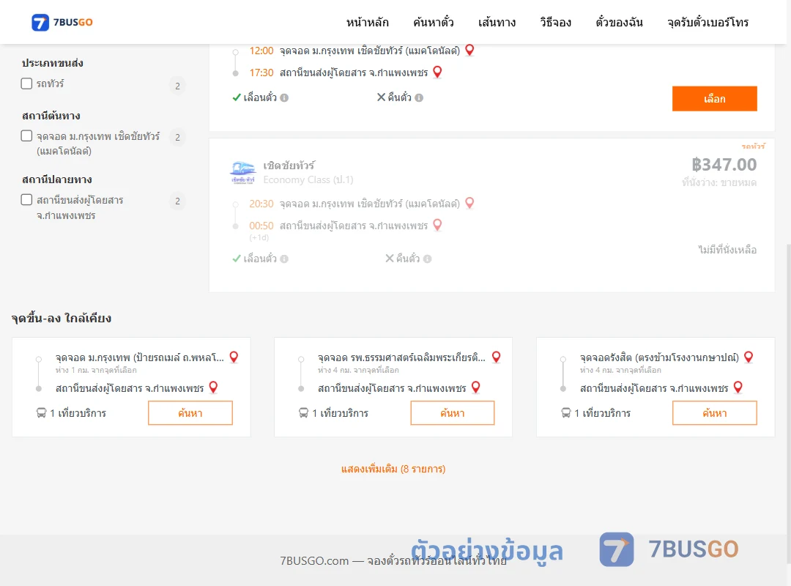
Task: Search trips from รพ.ธรรมศาสตร์ card
Action: point(453,413)
